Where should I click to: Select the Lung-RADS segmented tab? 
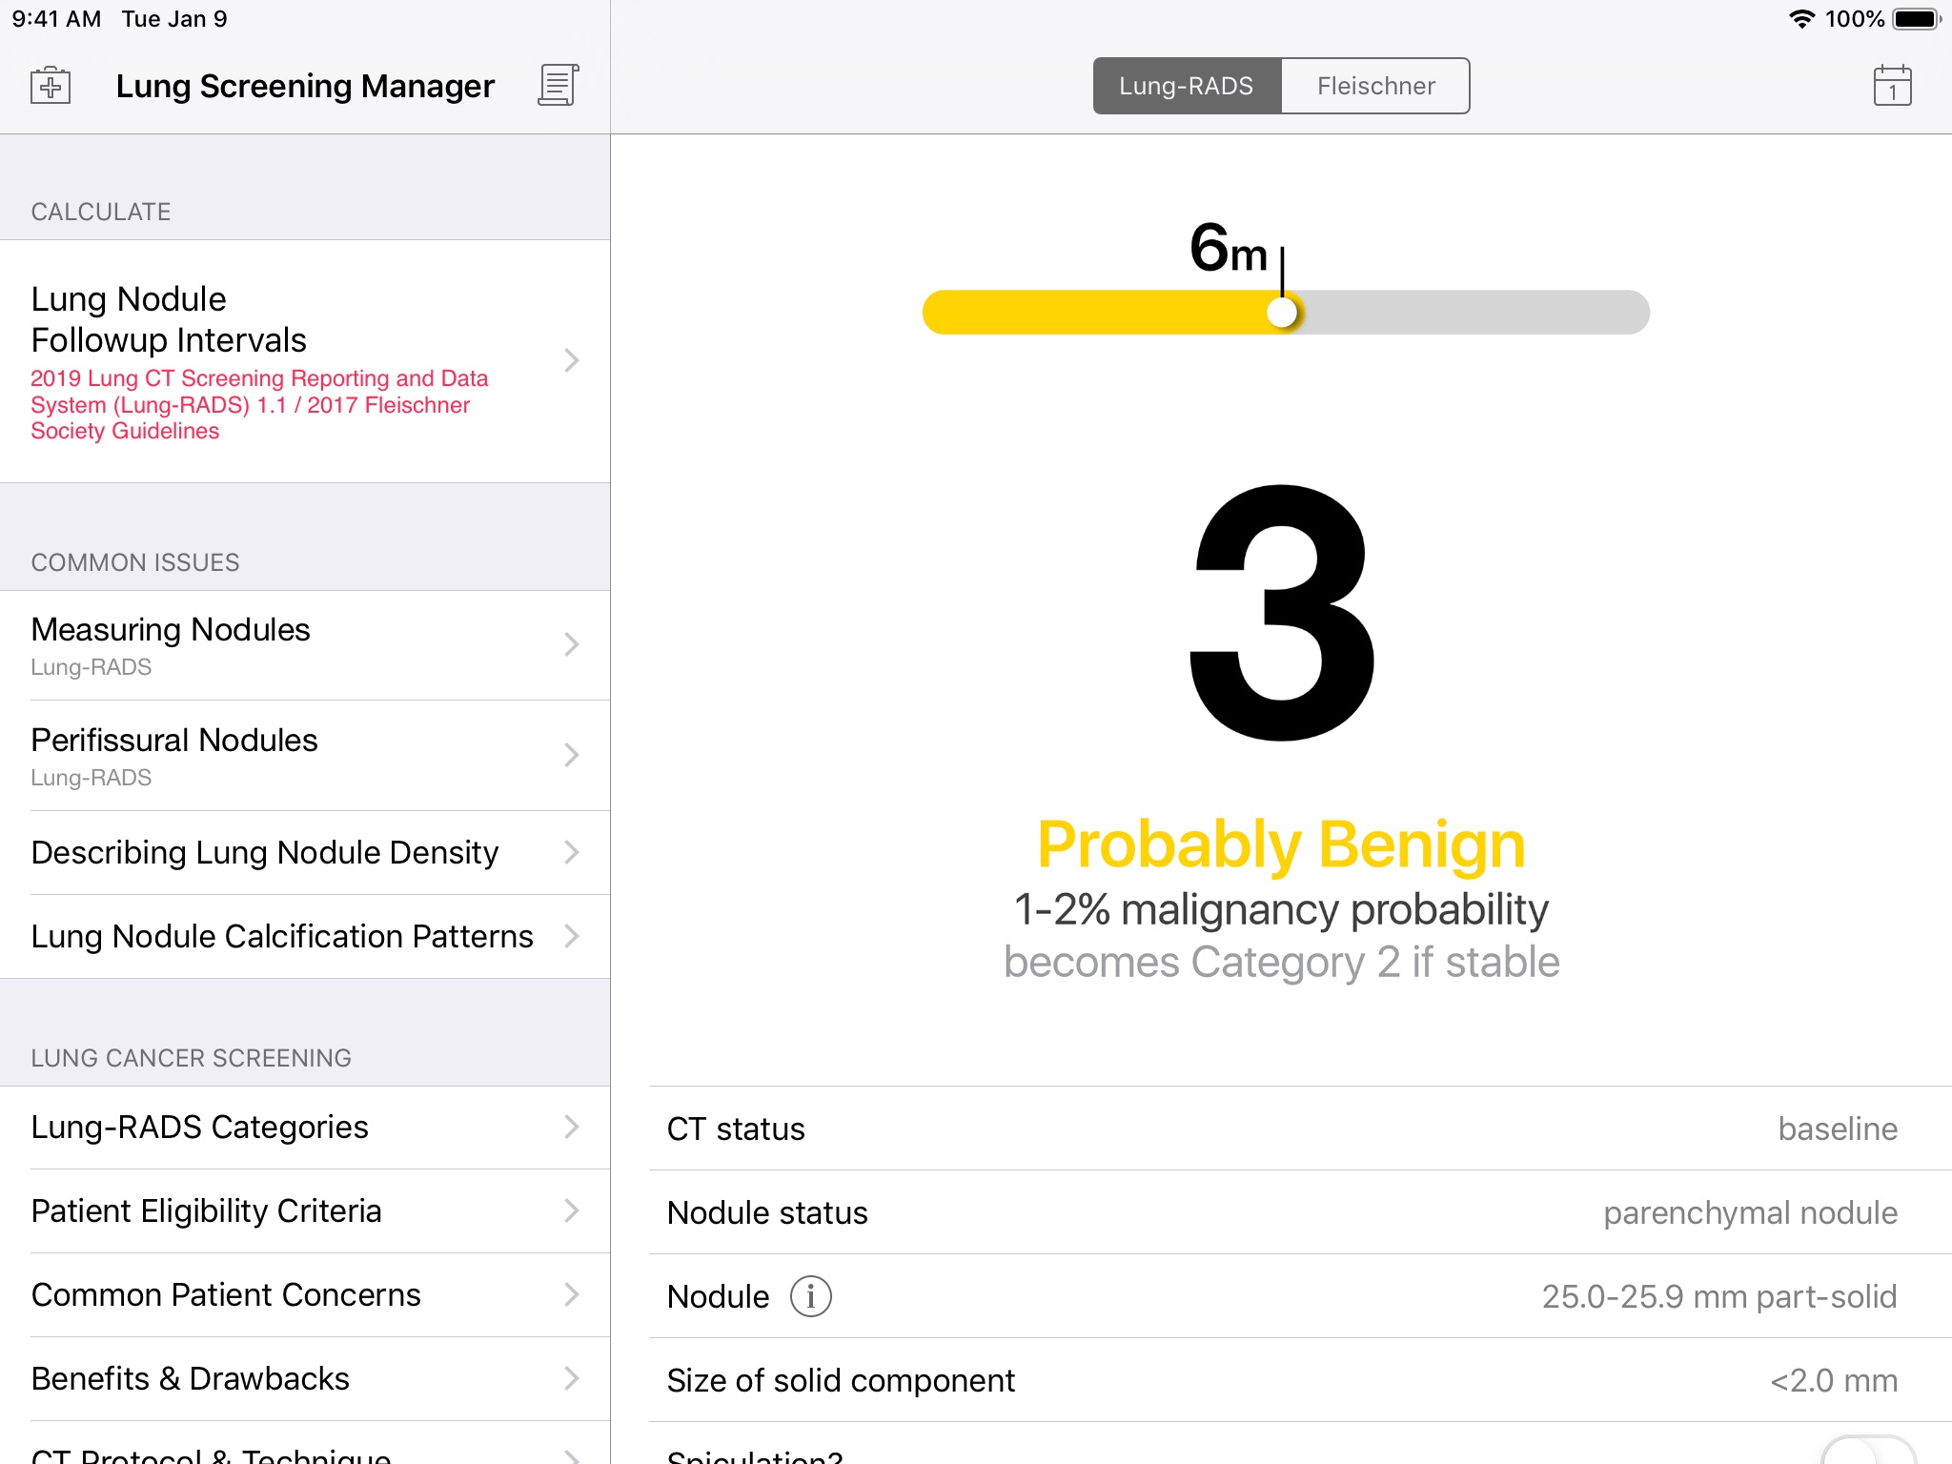(1187, 86)
